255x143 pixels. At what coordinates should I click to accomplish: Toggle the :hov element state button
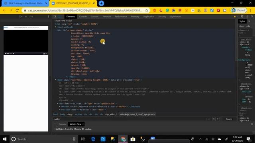242,26
